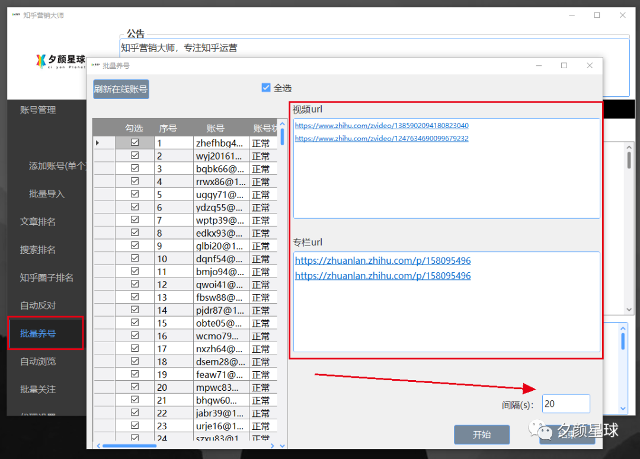Click the 开始 button
The image size is (640, 459).
coord(482,435)
